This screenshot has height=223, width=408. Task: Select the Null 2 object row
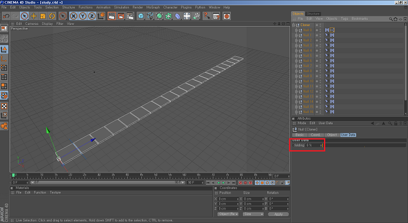click(308, 40)
